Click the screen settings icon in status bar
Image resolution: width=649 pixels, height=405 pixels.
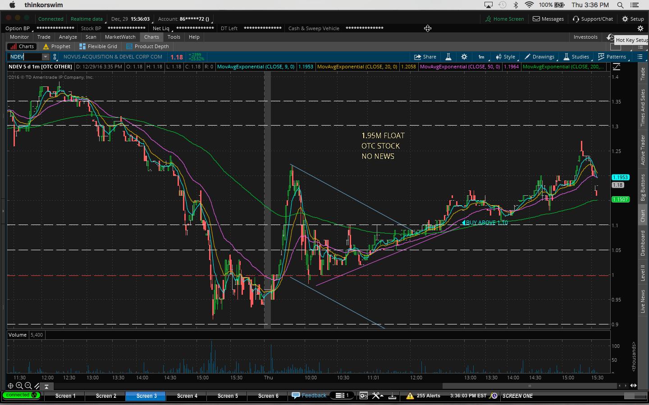363,396
